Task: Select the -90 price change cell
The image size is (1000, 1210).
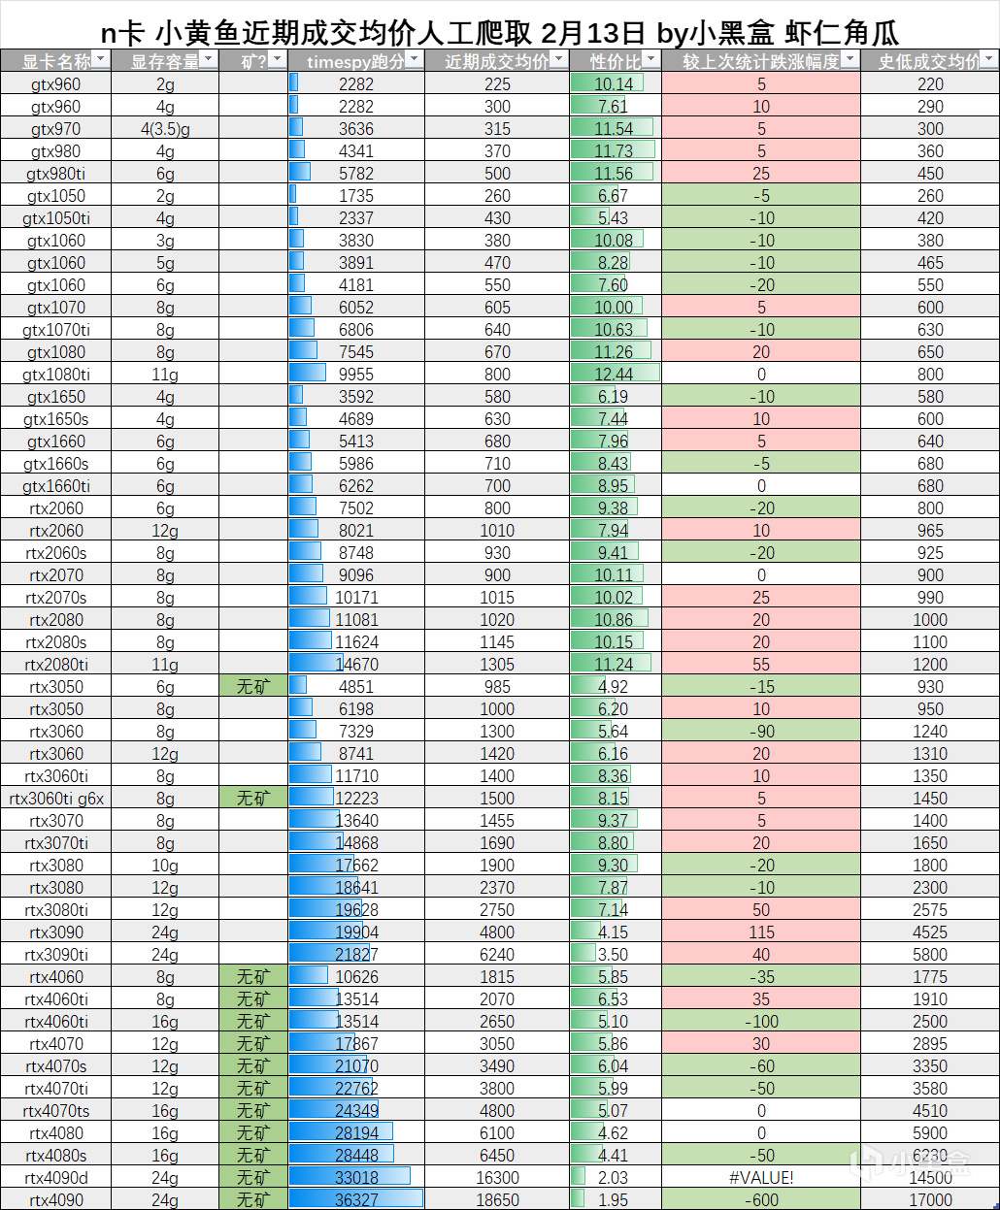Action: pyautogui.click(x=761, y=732)
